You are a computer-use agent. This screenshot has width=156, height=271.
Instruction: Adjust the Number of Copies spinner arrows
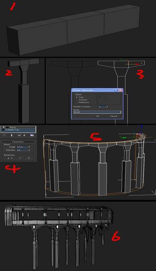pos(107,107)
